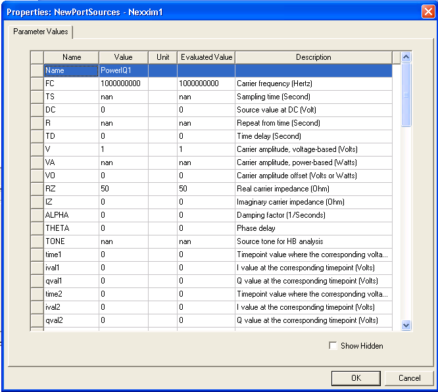Close the Properties dialog window

pos(426,11)
